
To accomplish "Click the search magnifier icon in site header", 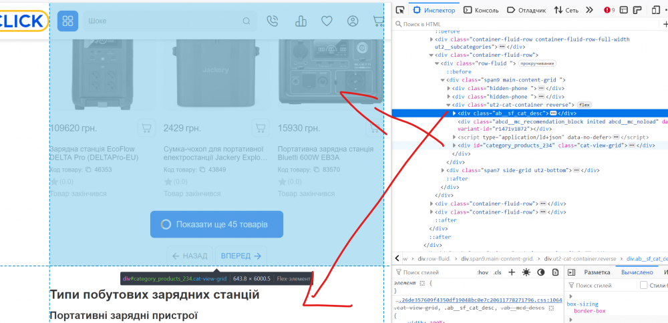I will pyautogui.click(x=246, y=21).
